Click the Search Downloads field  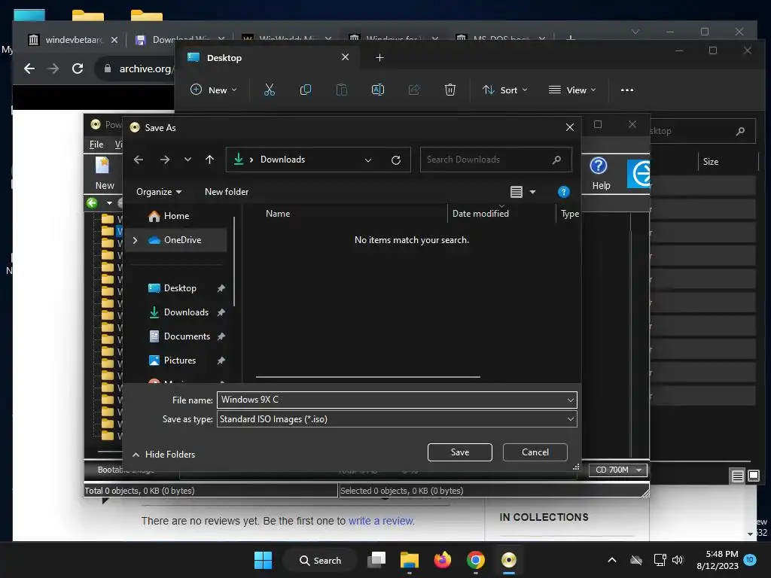point(495,160)
